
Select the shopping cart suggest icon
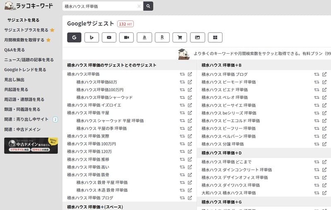tap(180, 38)
